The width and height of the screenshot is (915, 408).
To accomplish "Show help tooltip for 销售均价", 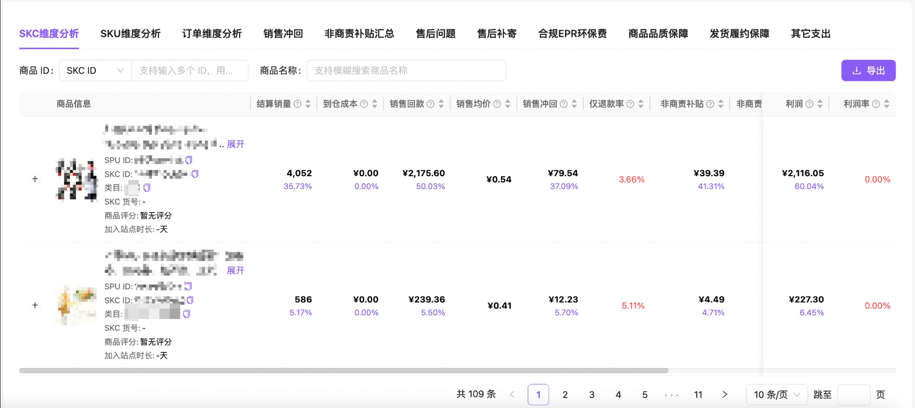I will [497, 104].
